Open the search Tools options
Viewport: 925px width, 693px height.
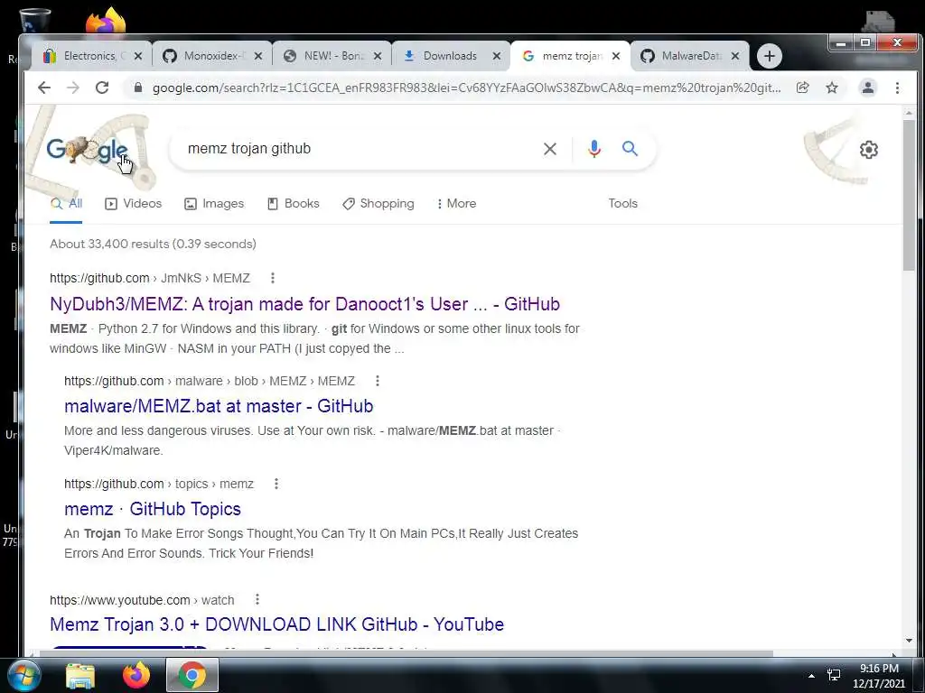[623, 203]
